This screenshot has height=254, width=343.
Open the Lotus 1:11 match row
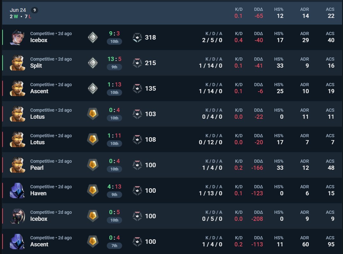172,139
